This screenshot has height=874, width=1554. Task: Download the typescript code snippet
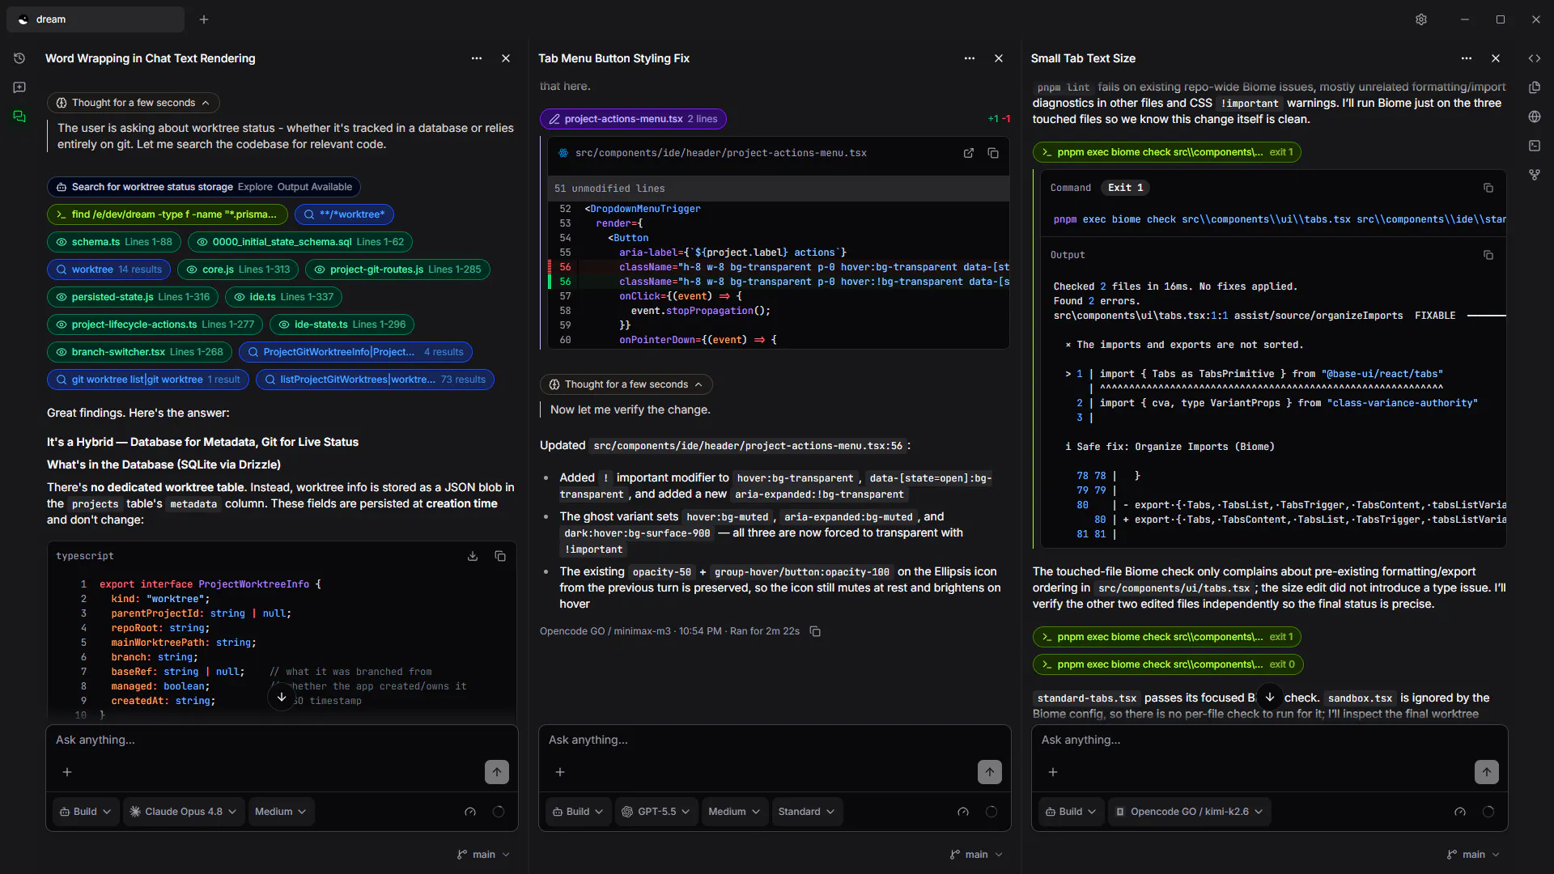pyautogui.click(x=473, y=556)
